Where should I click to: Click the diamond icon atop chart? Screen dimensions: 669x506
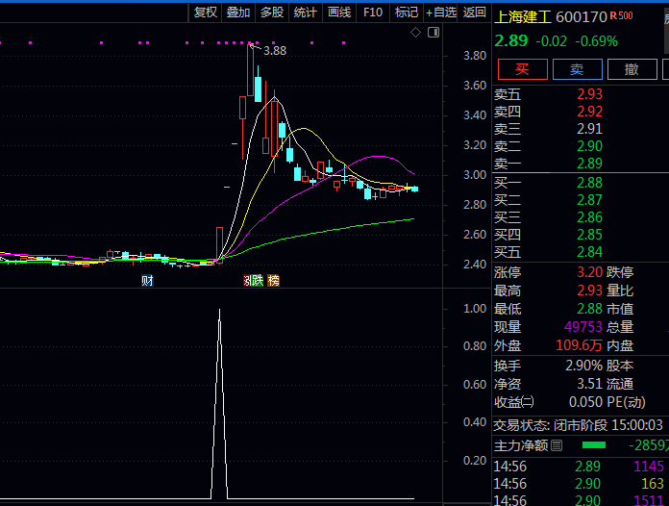tap(415, 33)
